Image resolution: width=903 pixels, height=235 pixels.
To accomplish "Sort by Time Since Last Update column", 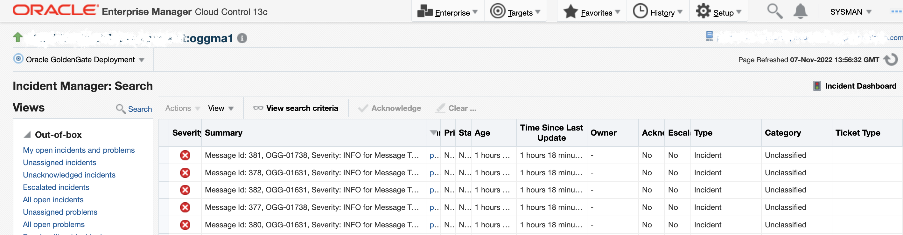I will click(x=551, y=133).
